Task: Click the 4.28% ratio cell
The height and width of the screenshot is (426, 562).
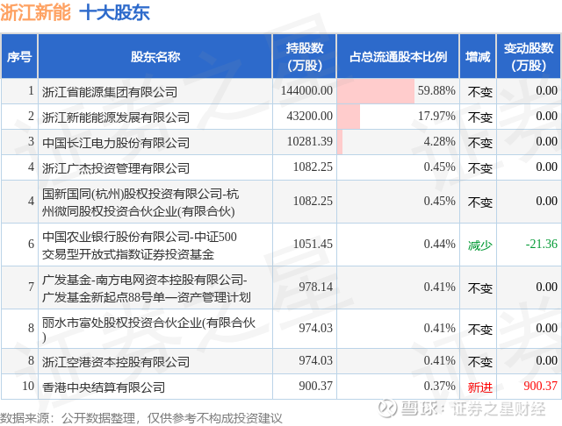Action: click(398, 142)
